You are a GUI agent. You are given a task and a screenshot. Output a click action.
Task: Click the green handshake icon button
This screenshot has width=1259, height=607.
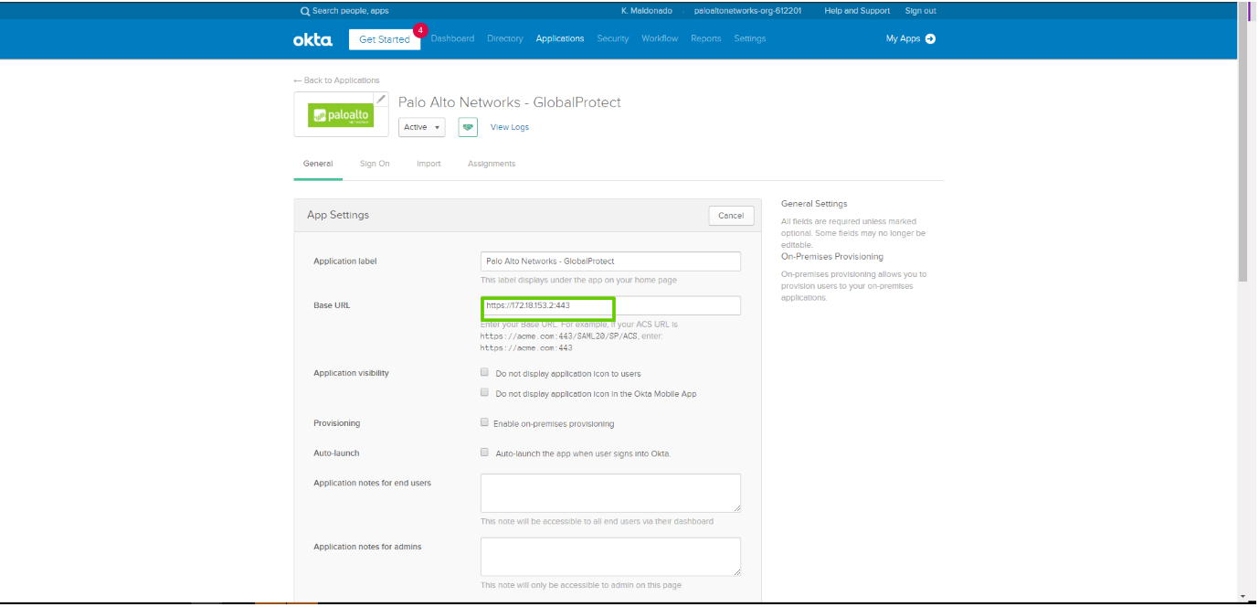pos(468,127)
